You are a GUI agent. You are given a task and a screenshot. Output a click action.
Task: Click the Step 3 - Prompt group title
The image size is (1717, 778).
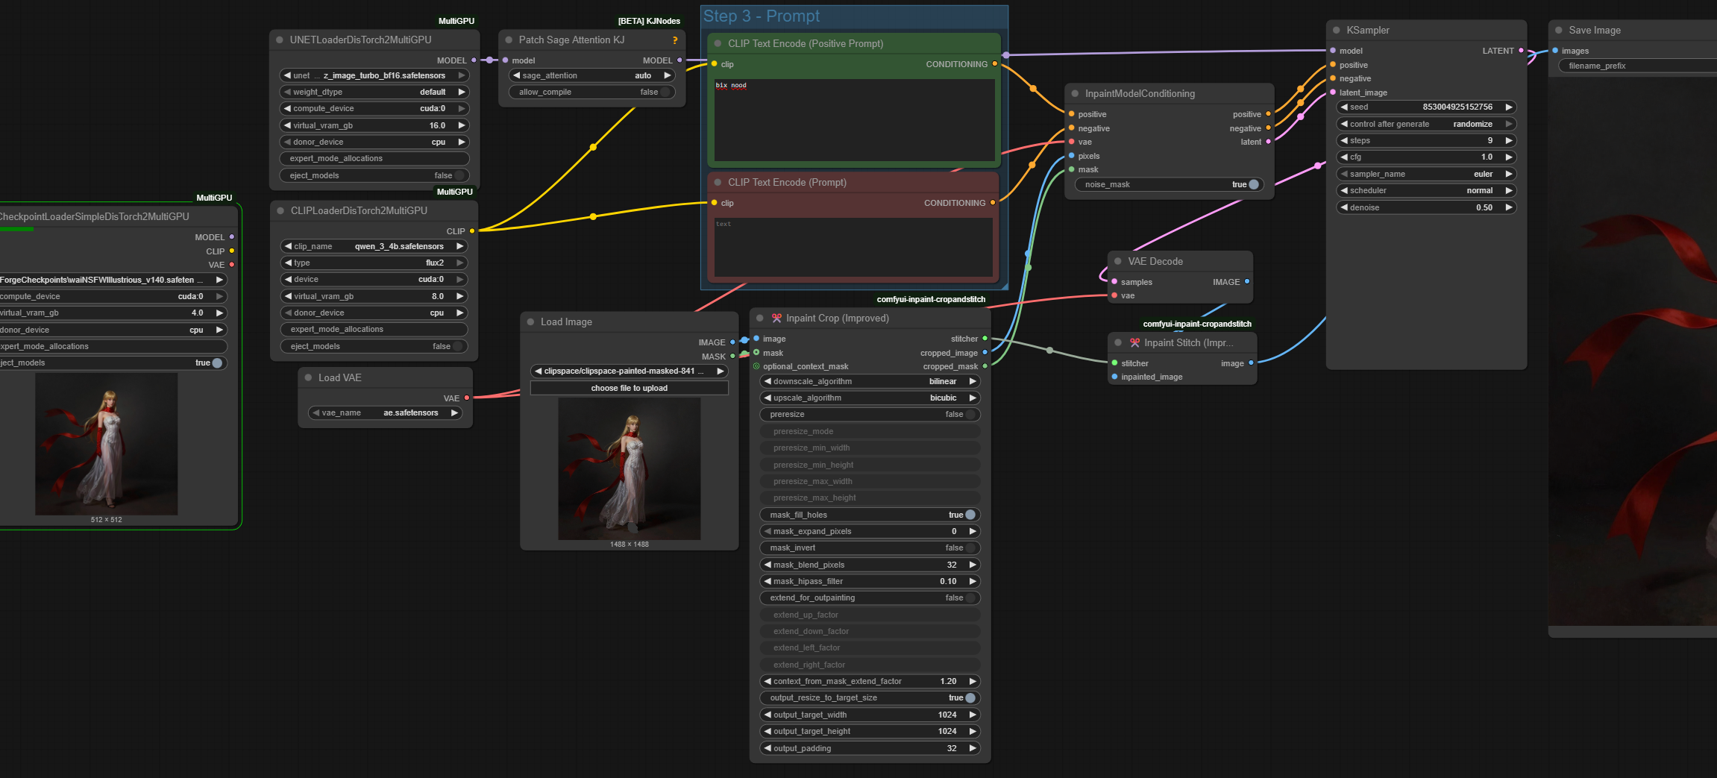pyautogui.click(x=762, y=16)
